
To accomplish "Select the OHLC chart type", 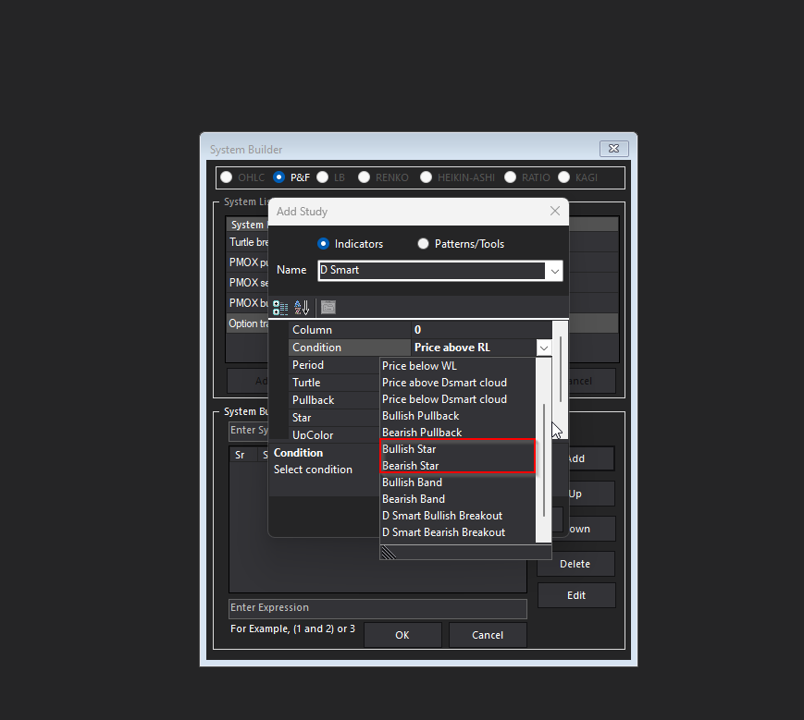I will [x=226, y=177].
